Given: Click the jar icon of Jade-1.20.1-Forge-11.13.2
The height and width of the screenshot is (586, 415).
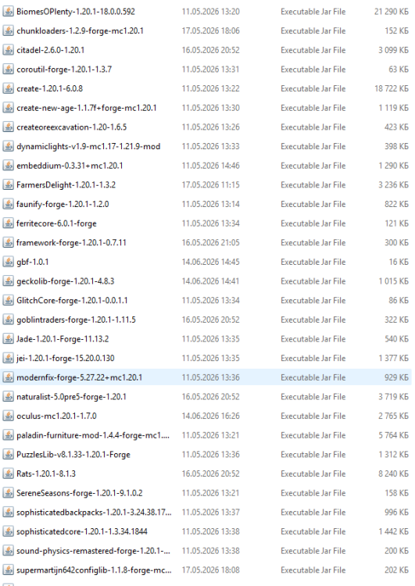Looking at the screenshot, I should [x=9, y=338].
